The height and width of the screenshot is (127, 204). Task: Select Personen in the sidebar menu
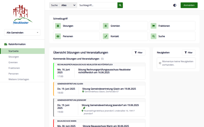(x=13, y=73)
